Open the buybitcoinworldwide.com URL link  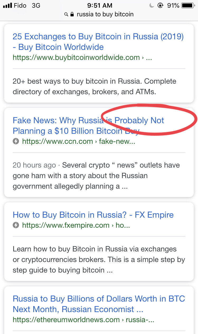tap(76, 57)
